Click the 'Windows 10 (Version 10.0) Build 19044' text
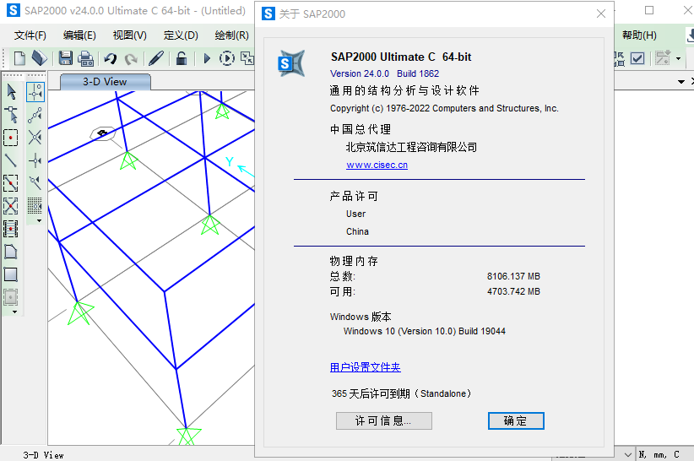Screen dimensions: 694x461 tap(425, 331)
